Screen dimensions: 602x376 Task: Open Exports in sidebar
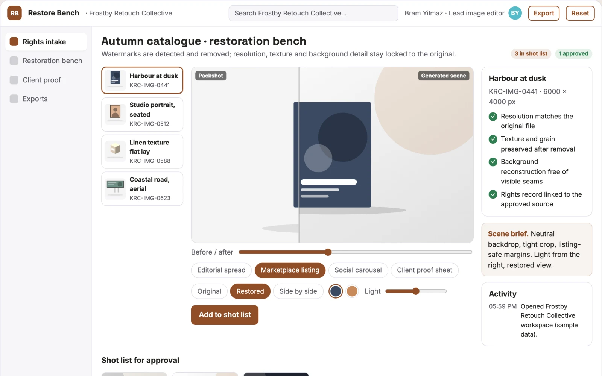(x=46, y=99)
